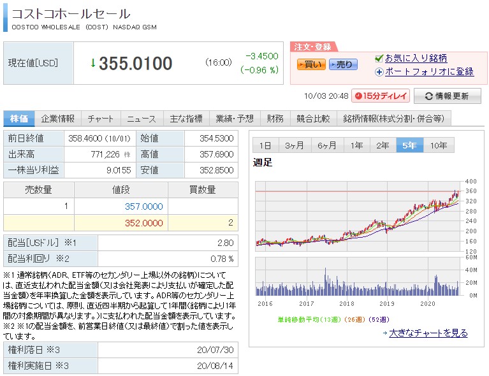This screenshot has height=376, width=489.
Task: Click the rights execution date 20/08/14
Action: 215,366
